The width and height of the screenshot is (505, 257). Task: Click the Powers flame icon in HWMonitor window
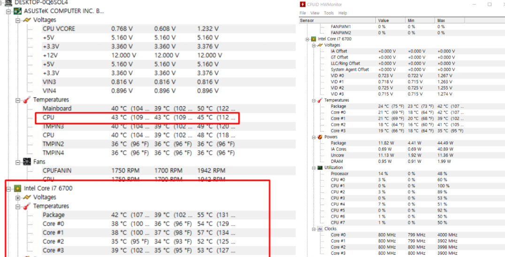click(320, 137)
